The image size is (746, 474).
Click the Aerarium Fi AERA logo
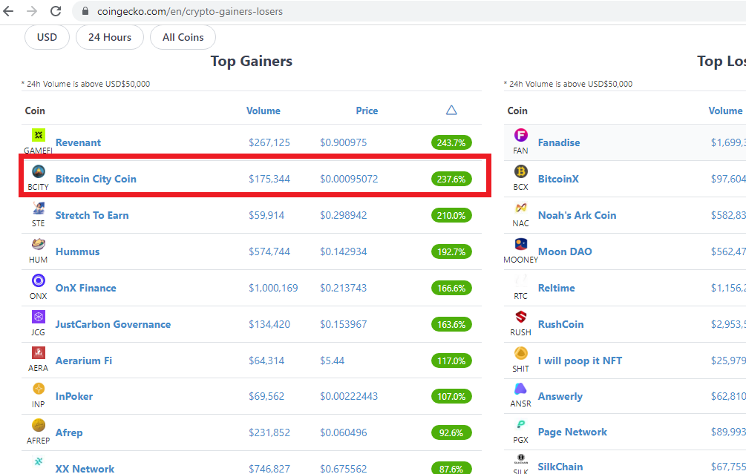click(x=39, y=353)
